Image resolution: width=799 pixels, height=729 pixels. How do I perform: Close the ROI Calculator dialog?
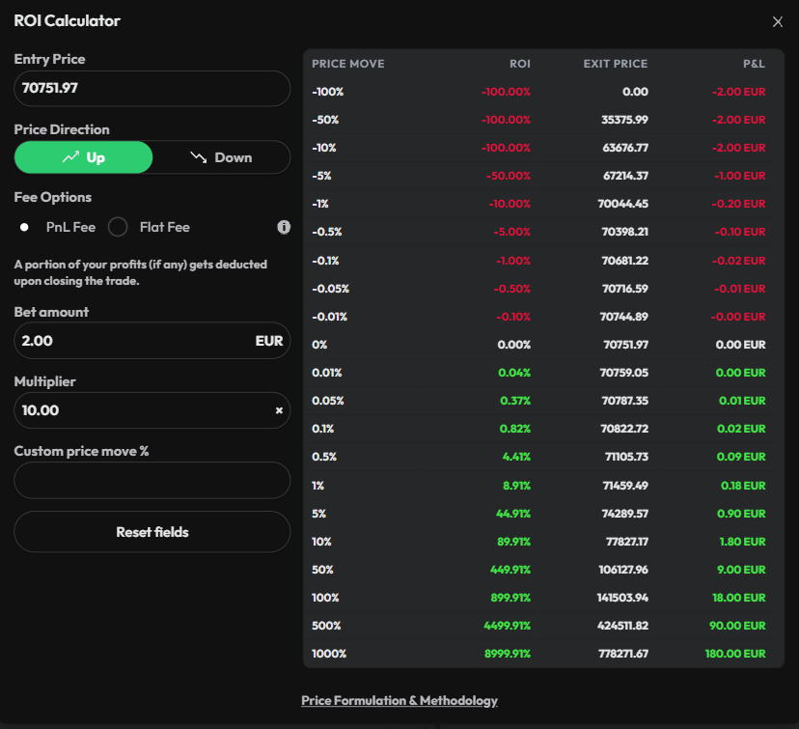[x=778, y=21]
